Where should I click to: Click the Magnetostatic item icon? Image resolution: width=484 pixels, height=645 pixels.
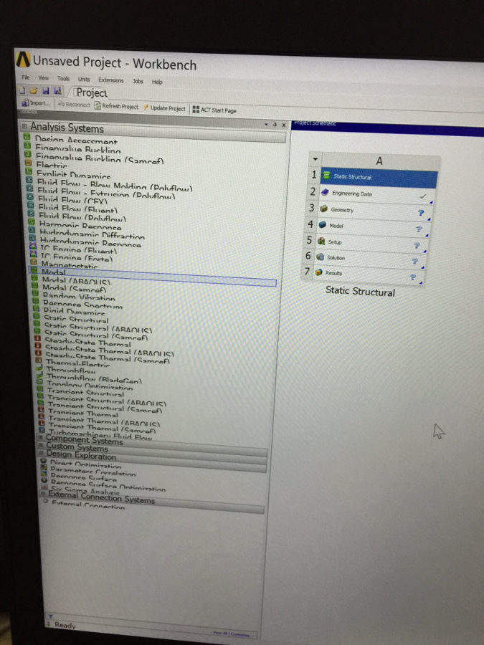pos(33,262)
